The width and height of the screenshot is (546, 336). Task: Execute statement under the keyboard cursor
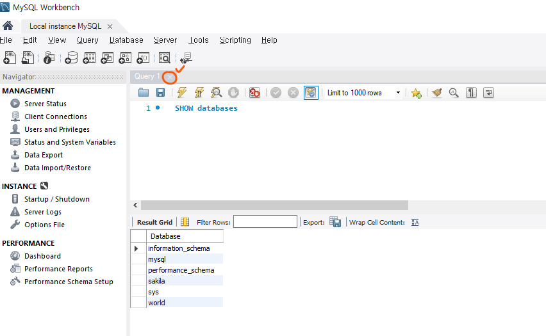tap(199, 93)
